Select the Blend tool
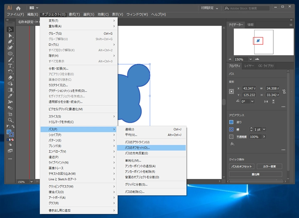Viewport: 299px width, 218px height. (x=10, y=108)
